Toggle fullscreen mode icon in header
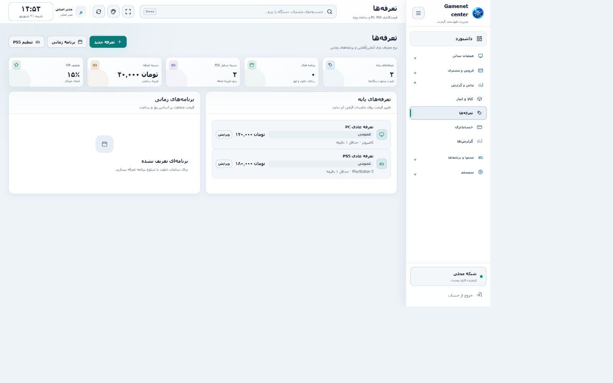This screenshot has width=613, height=383. click(128, 11)
